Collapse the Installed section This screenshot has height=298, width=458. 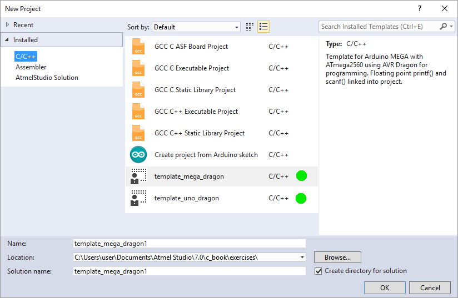[8, 40]
